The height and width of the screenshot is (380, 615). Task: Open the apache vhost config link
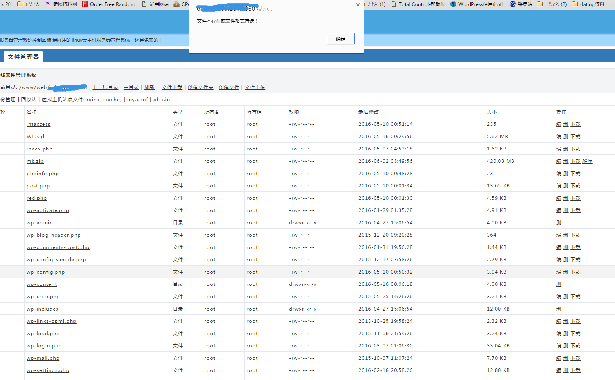110,100
